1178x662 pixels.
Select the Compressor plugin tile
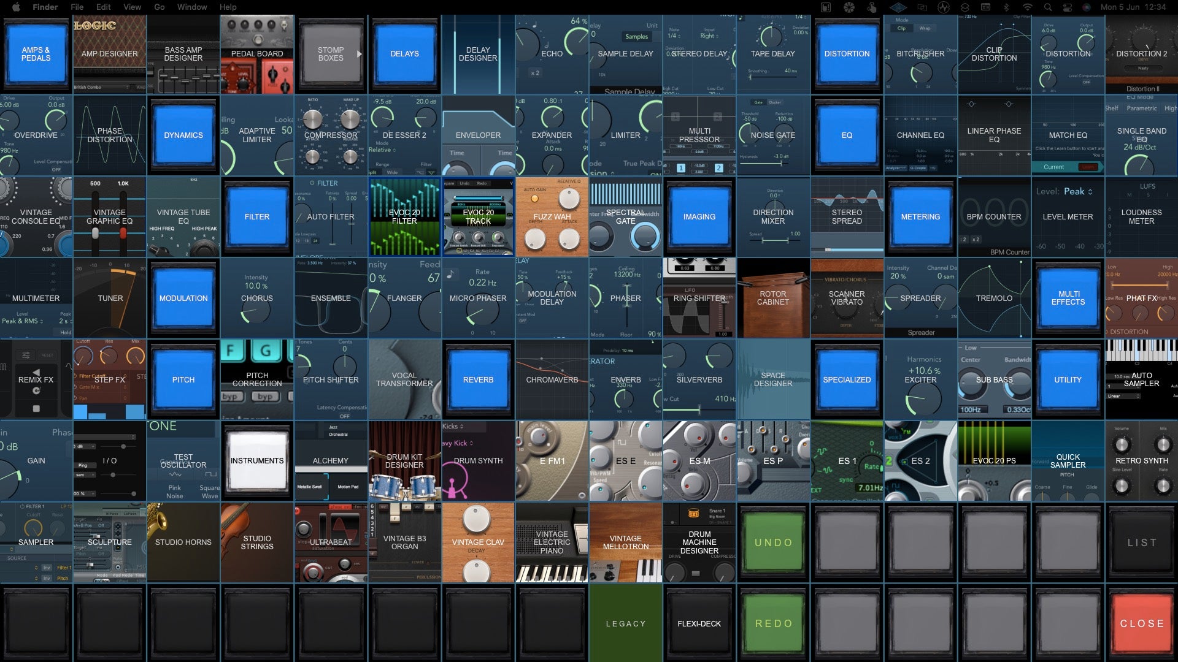pos(331,135)
